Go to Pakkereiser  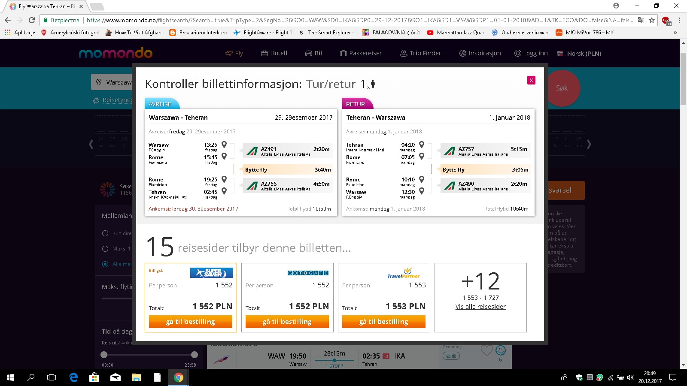(x=361, y=53)
